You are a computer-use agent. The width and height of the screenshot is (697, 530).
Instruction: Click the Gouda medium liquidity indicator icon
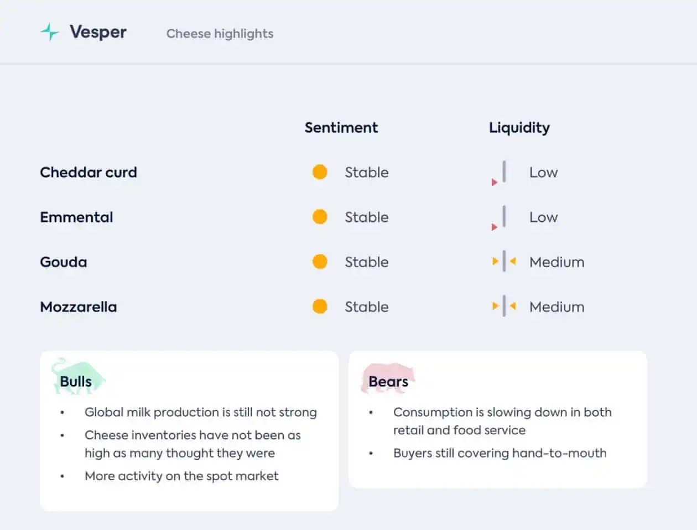504,261
